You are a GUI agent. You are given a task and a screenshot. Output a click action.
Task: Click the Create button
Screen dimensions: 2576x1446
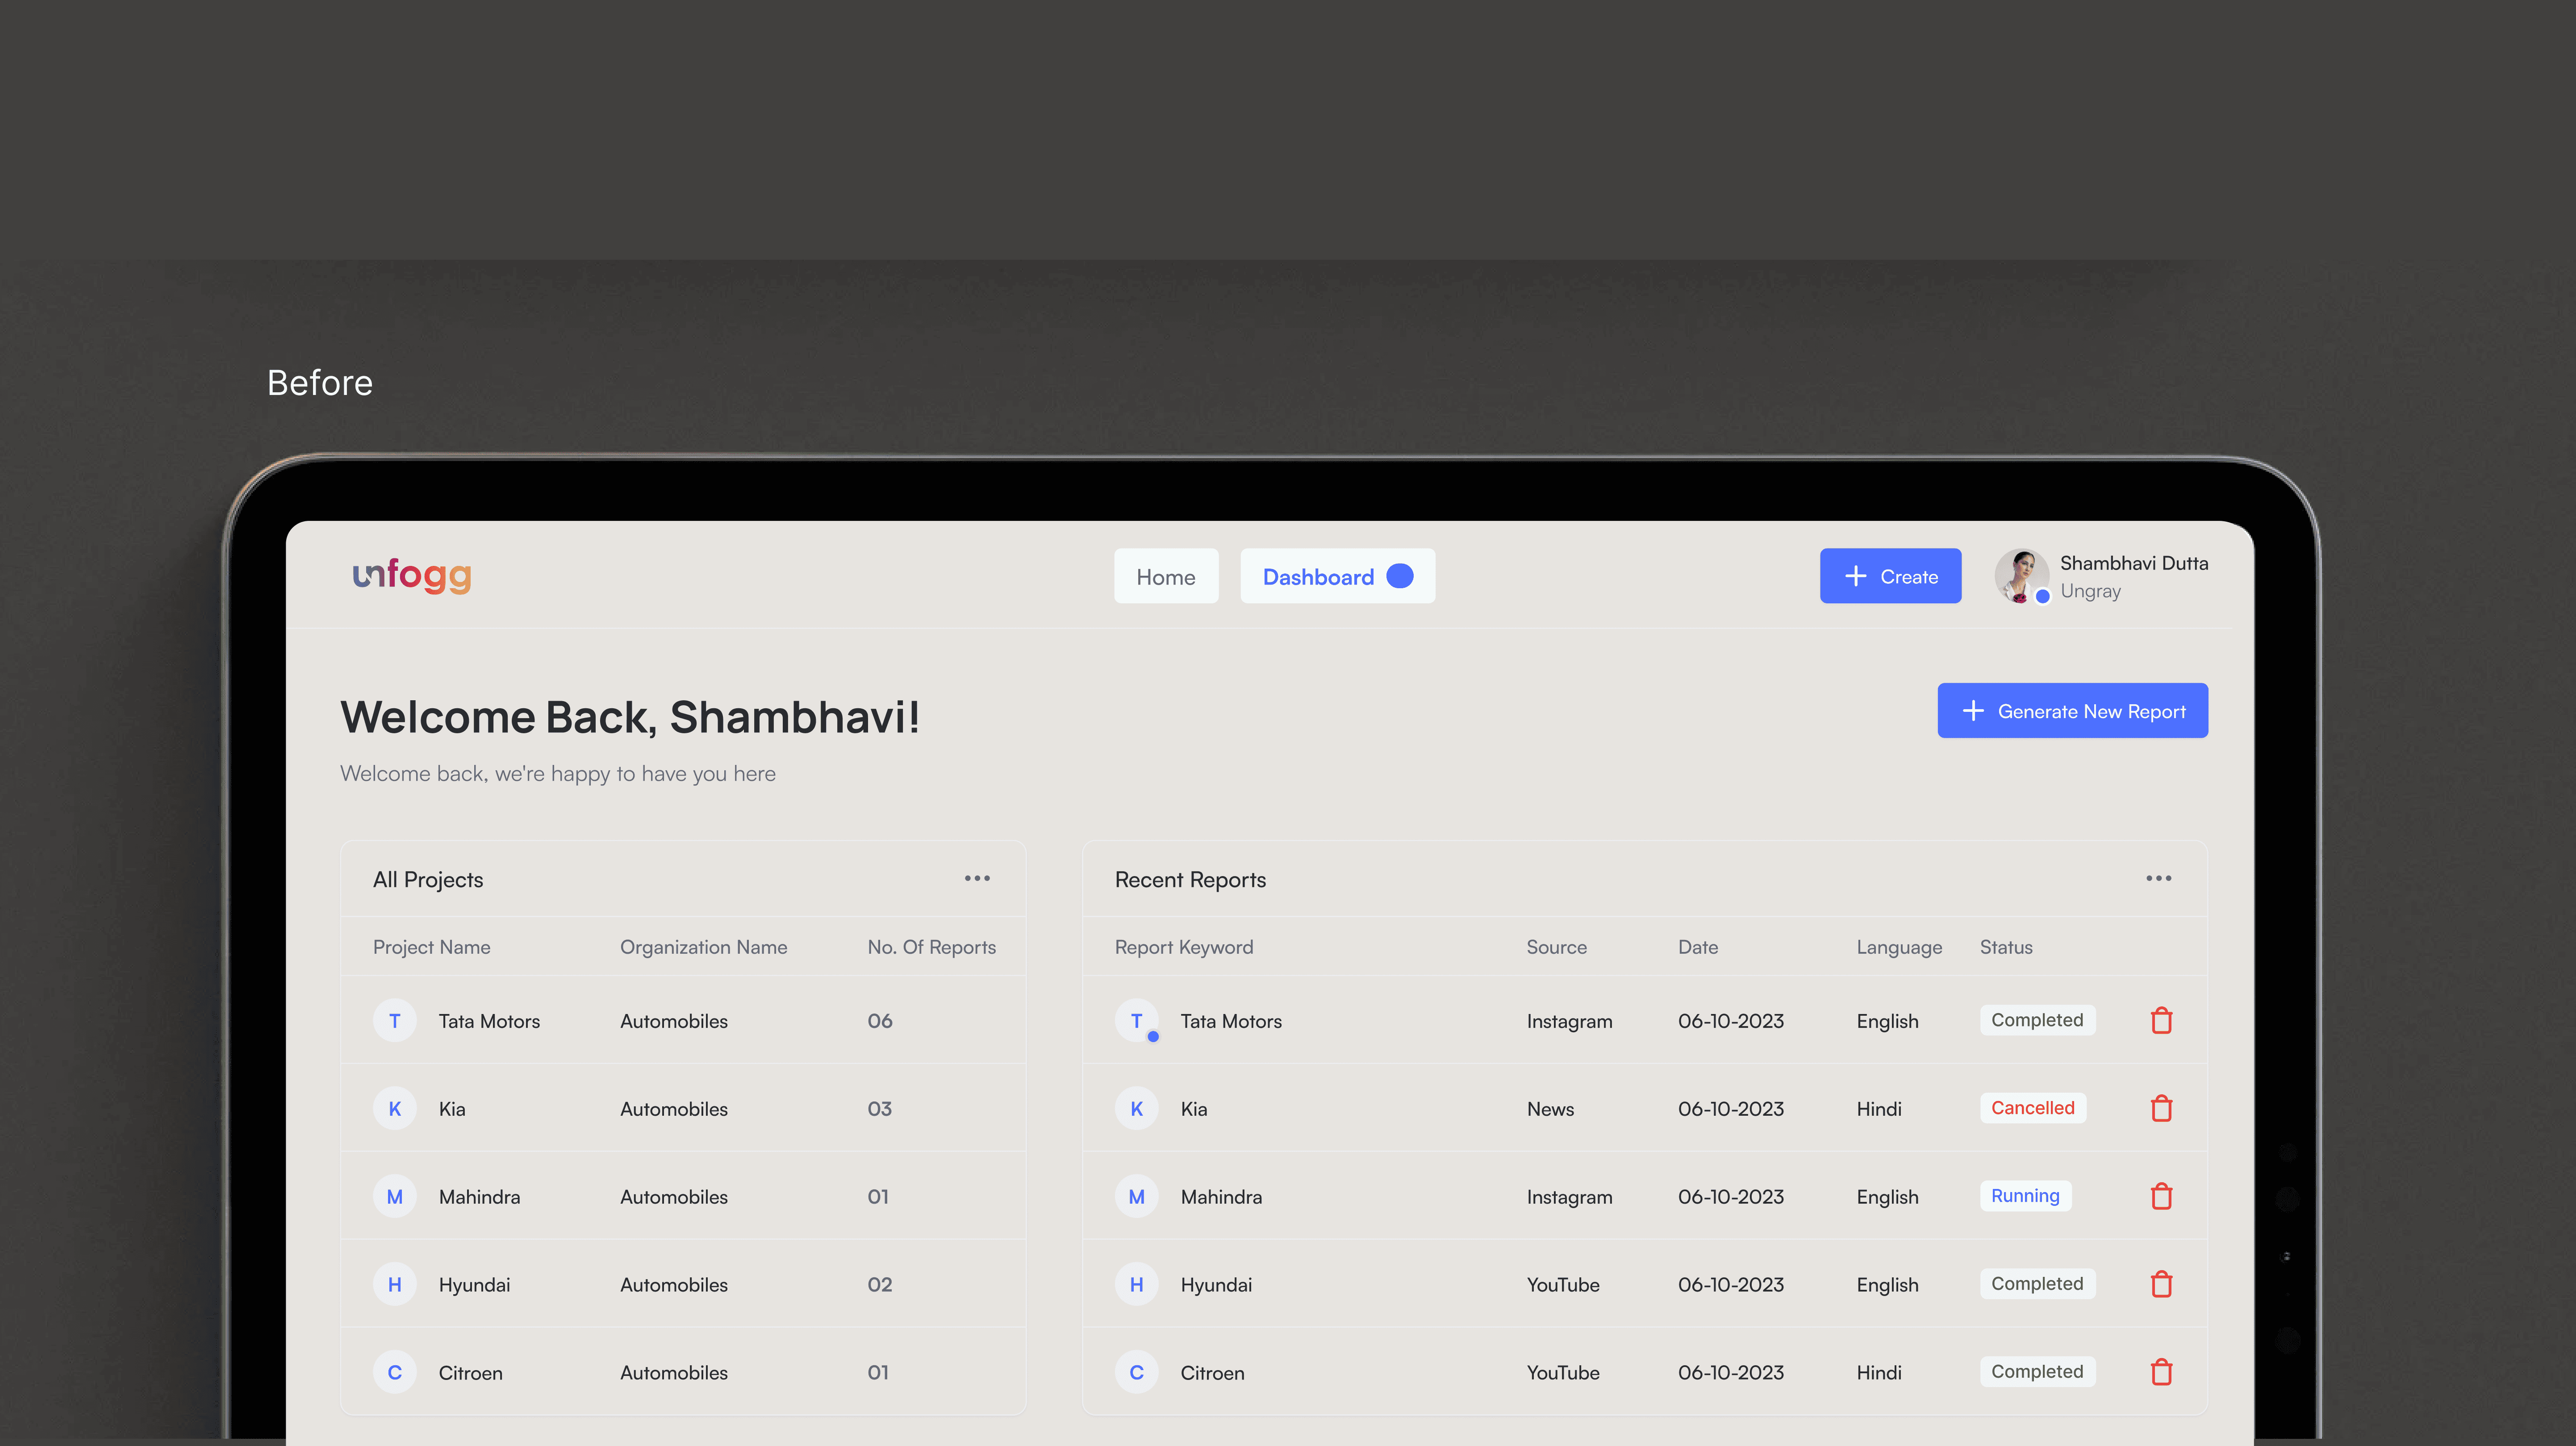pyautogui.click(x=1890, y=577)
